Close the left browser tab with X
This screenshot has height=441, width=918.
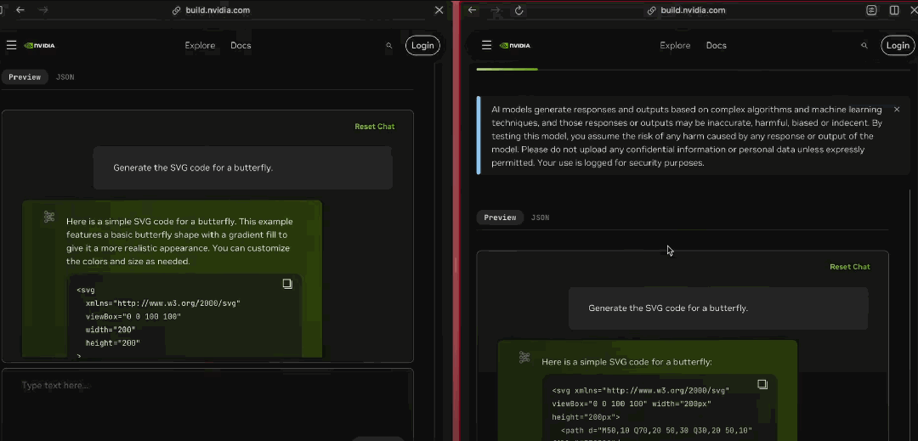pyautogui.click(x=439, y=10)
